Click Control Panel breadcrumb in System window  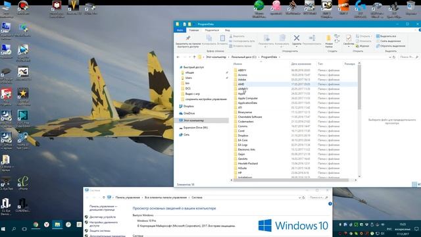128,197
